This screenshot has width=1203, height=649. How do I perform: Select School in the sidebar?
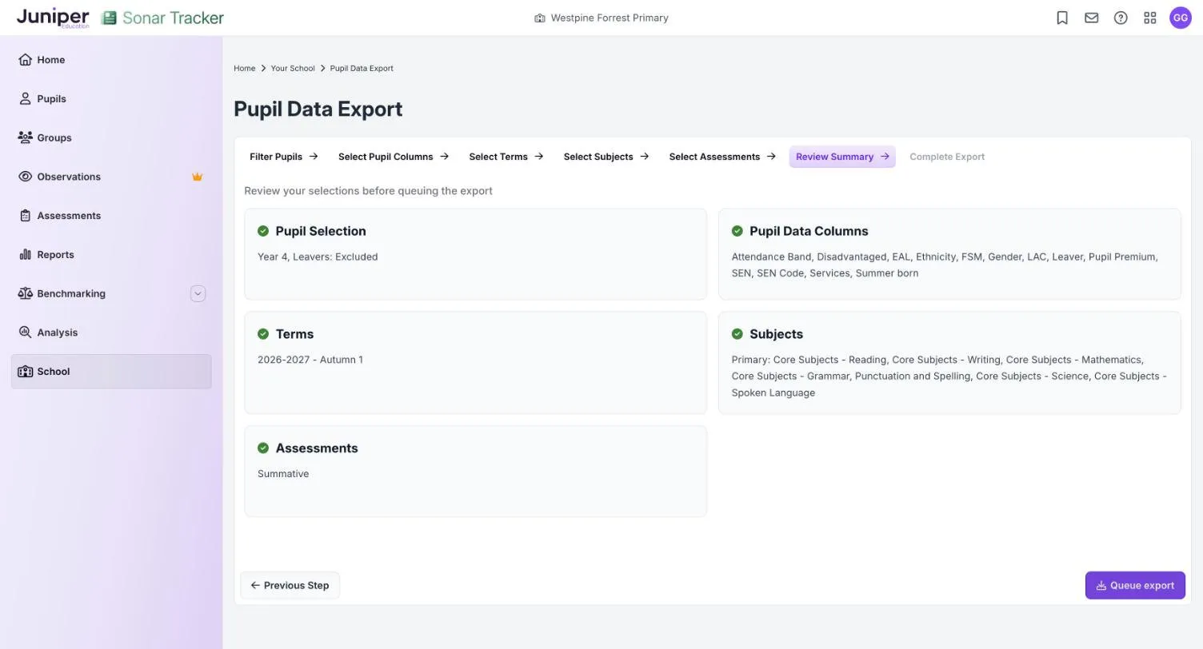coord(111,372)
